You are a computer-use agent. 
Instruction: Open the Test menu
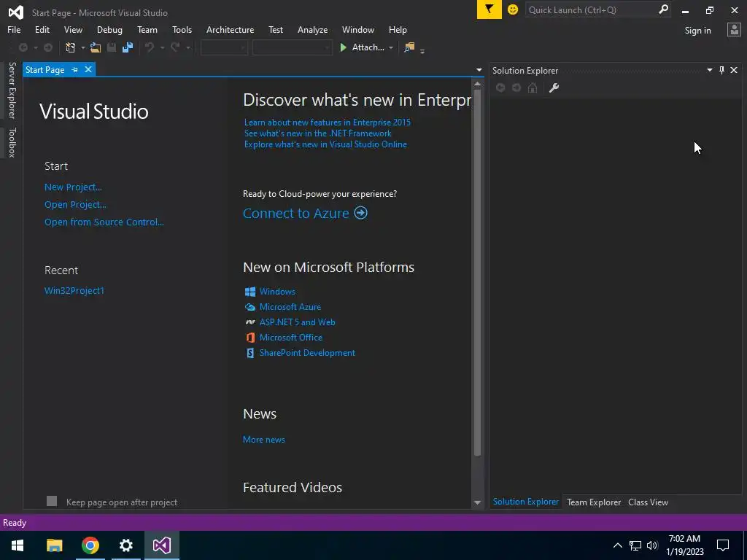pos(276,29)
